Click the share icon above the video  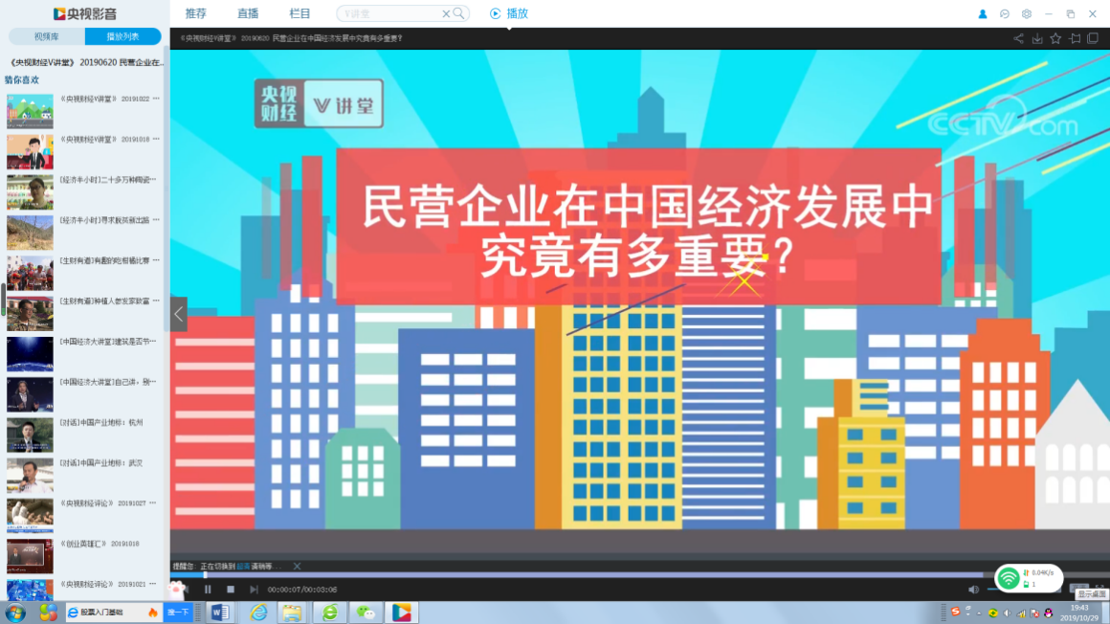[x=1019, y=38]
